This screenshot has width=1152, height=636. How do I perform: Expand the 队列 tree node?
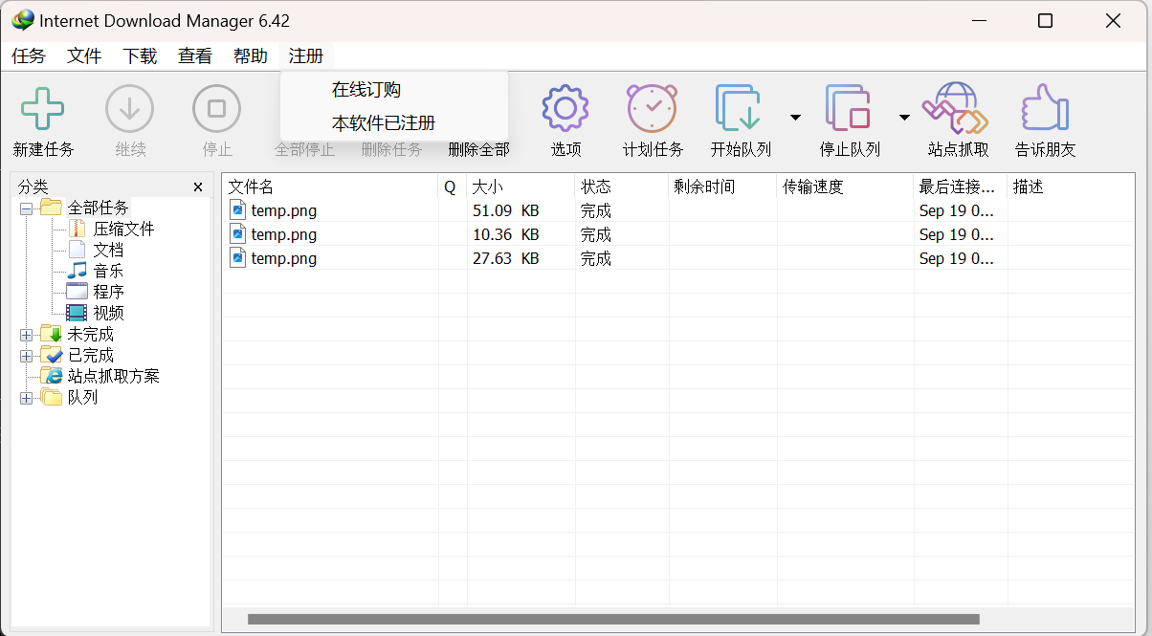click(x=26, y=398)
